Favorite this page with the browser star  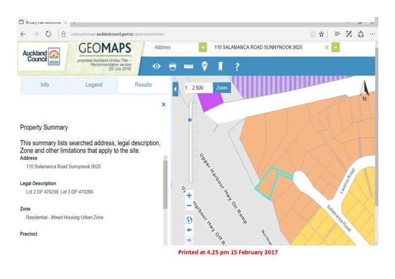(321, 34)
